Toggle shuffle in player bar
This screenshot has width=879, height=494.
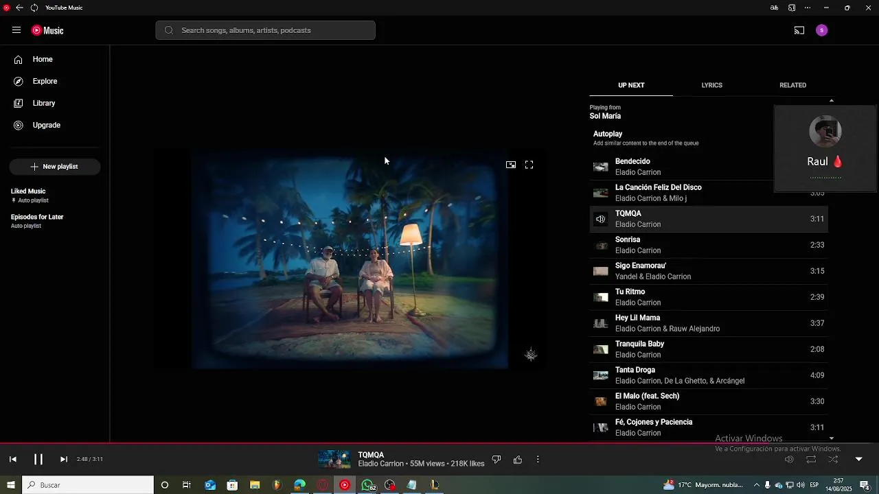[x=833, y=459]
